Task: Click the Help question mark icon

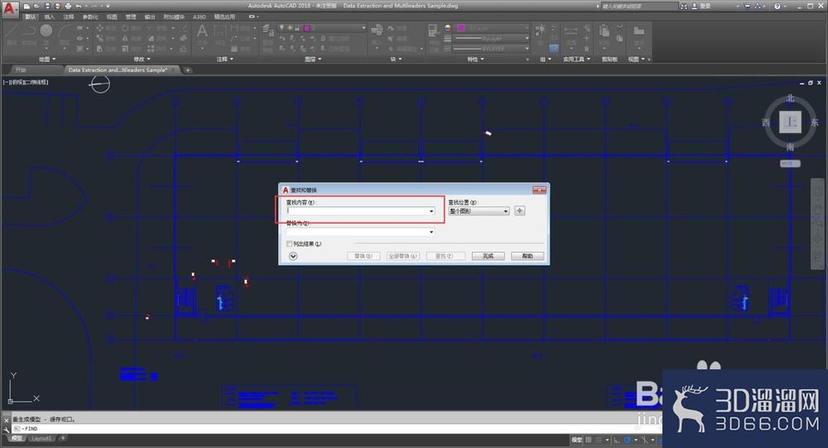Action: (777, 7)
